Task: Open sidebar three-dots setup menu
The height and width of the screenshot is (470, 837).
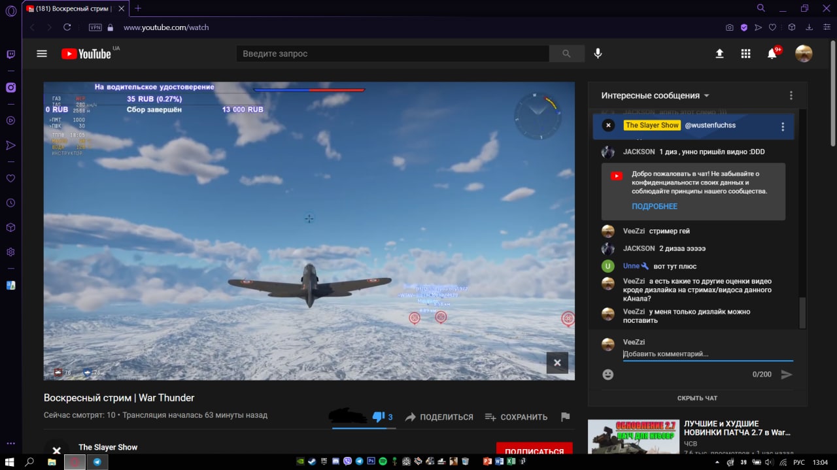Action: click(x=10, y=443)
